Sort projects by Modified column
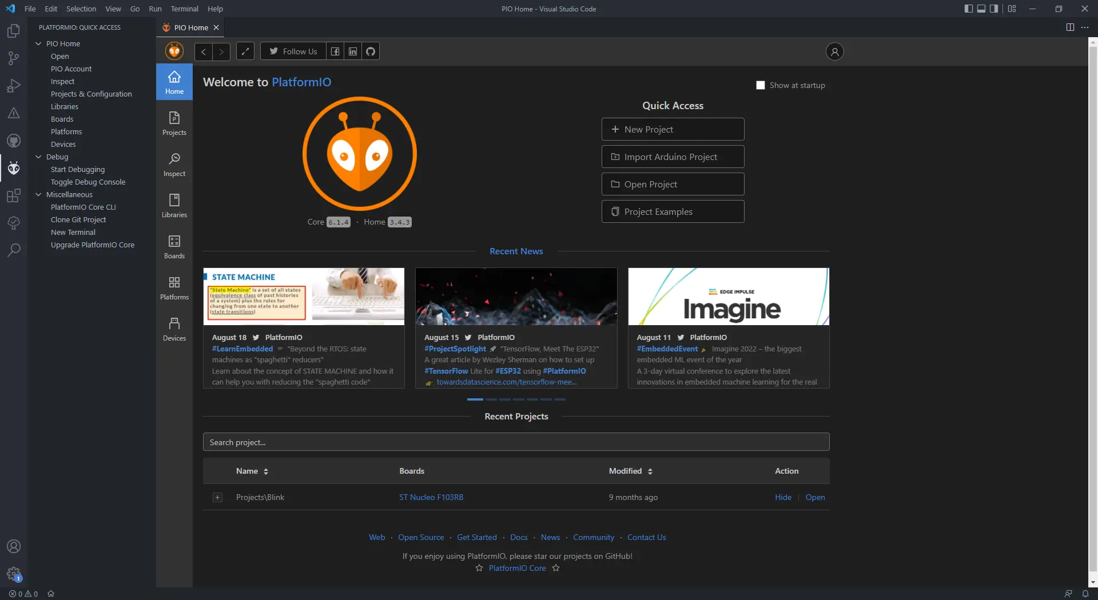This screenshot has width=1098, height=600. [x=630, y=471]
